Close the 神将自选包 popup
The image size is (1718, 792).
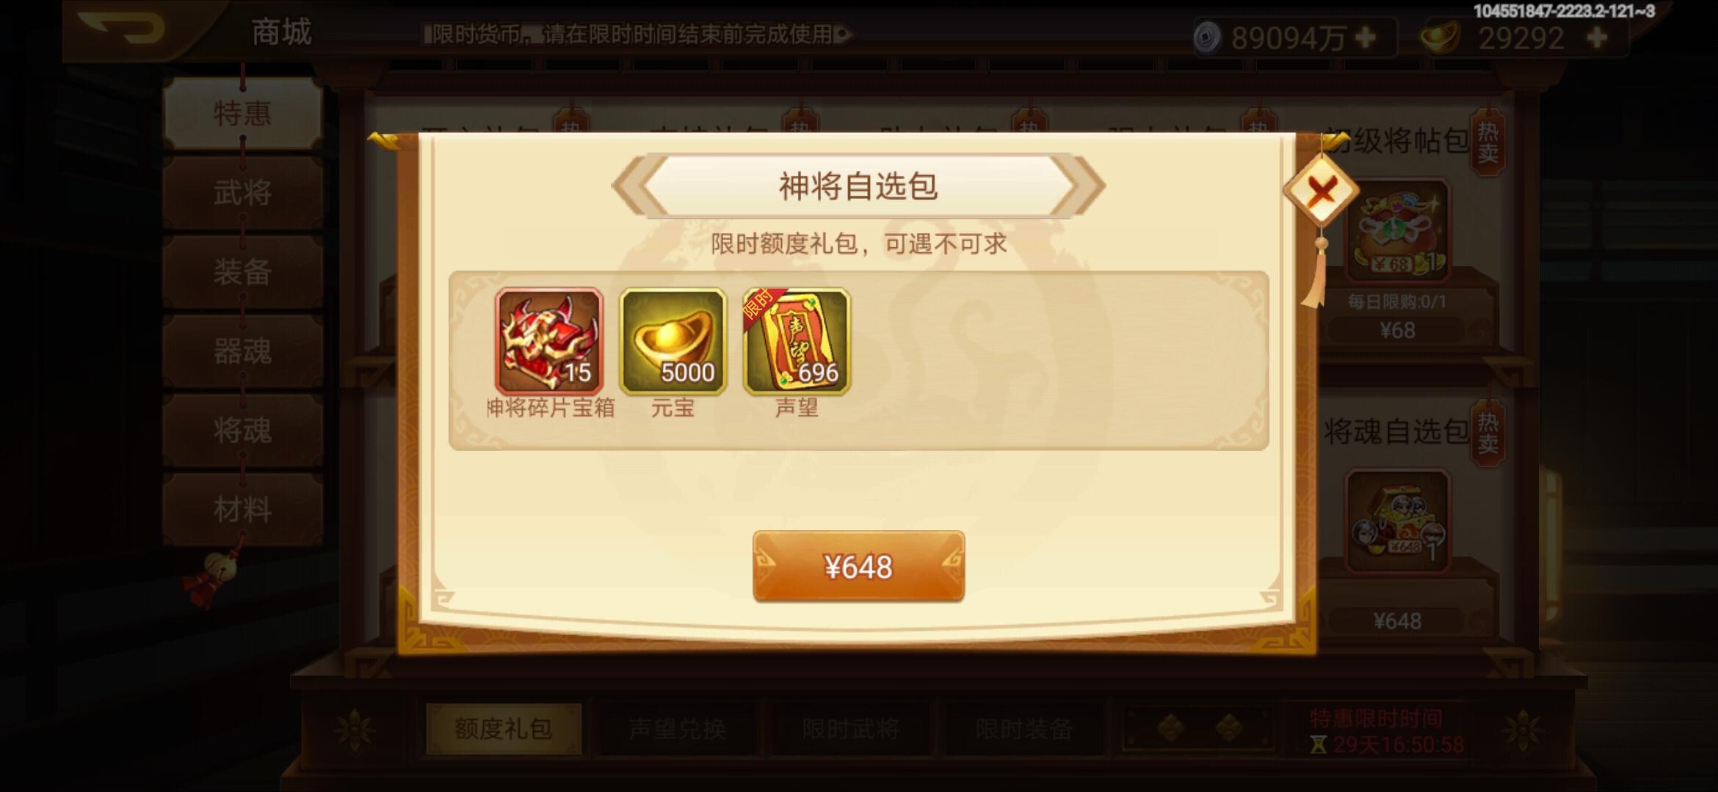pos(1322,192)
